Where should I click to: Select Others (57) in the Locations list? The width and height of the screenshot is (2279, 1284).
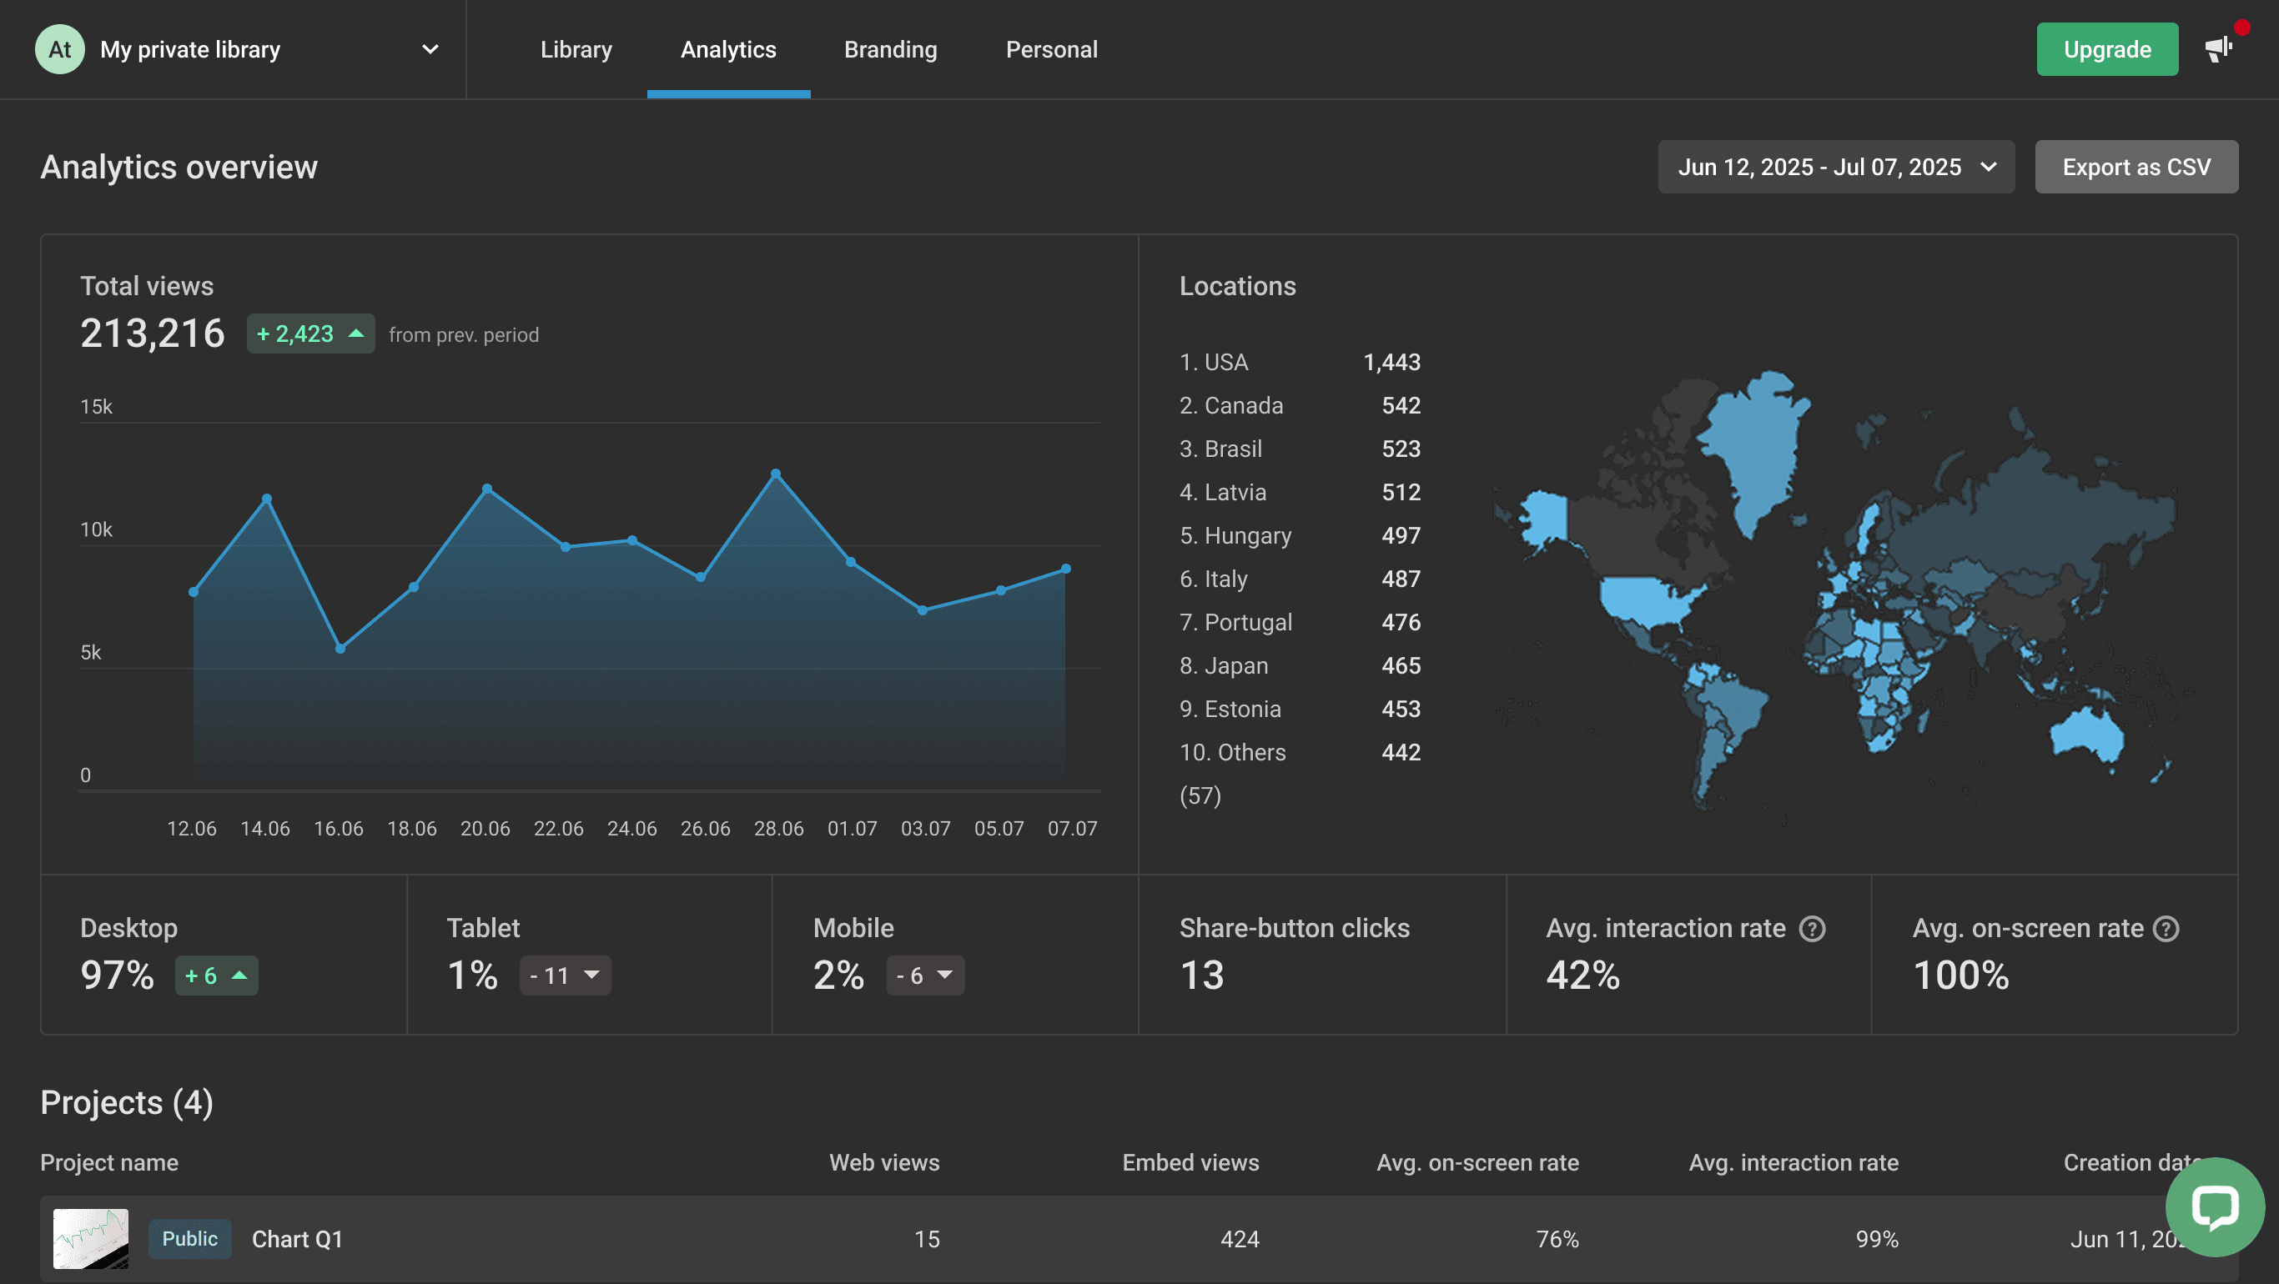(1300, 774)
